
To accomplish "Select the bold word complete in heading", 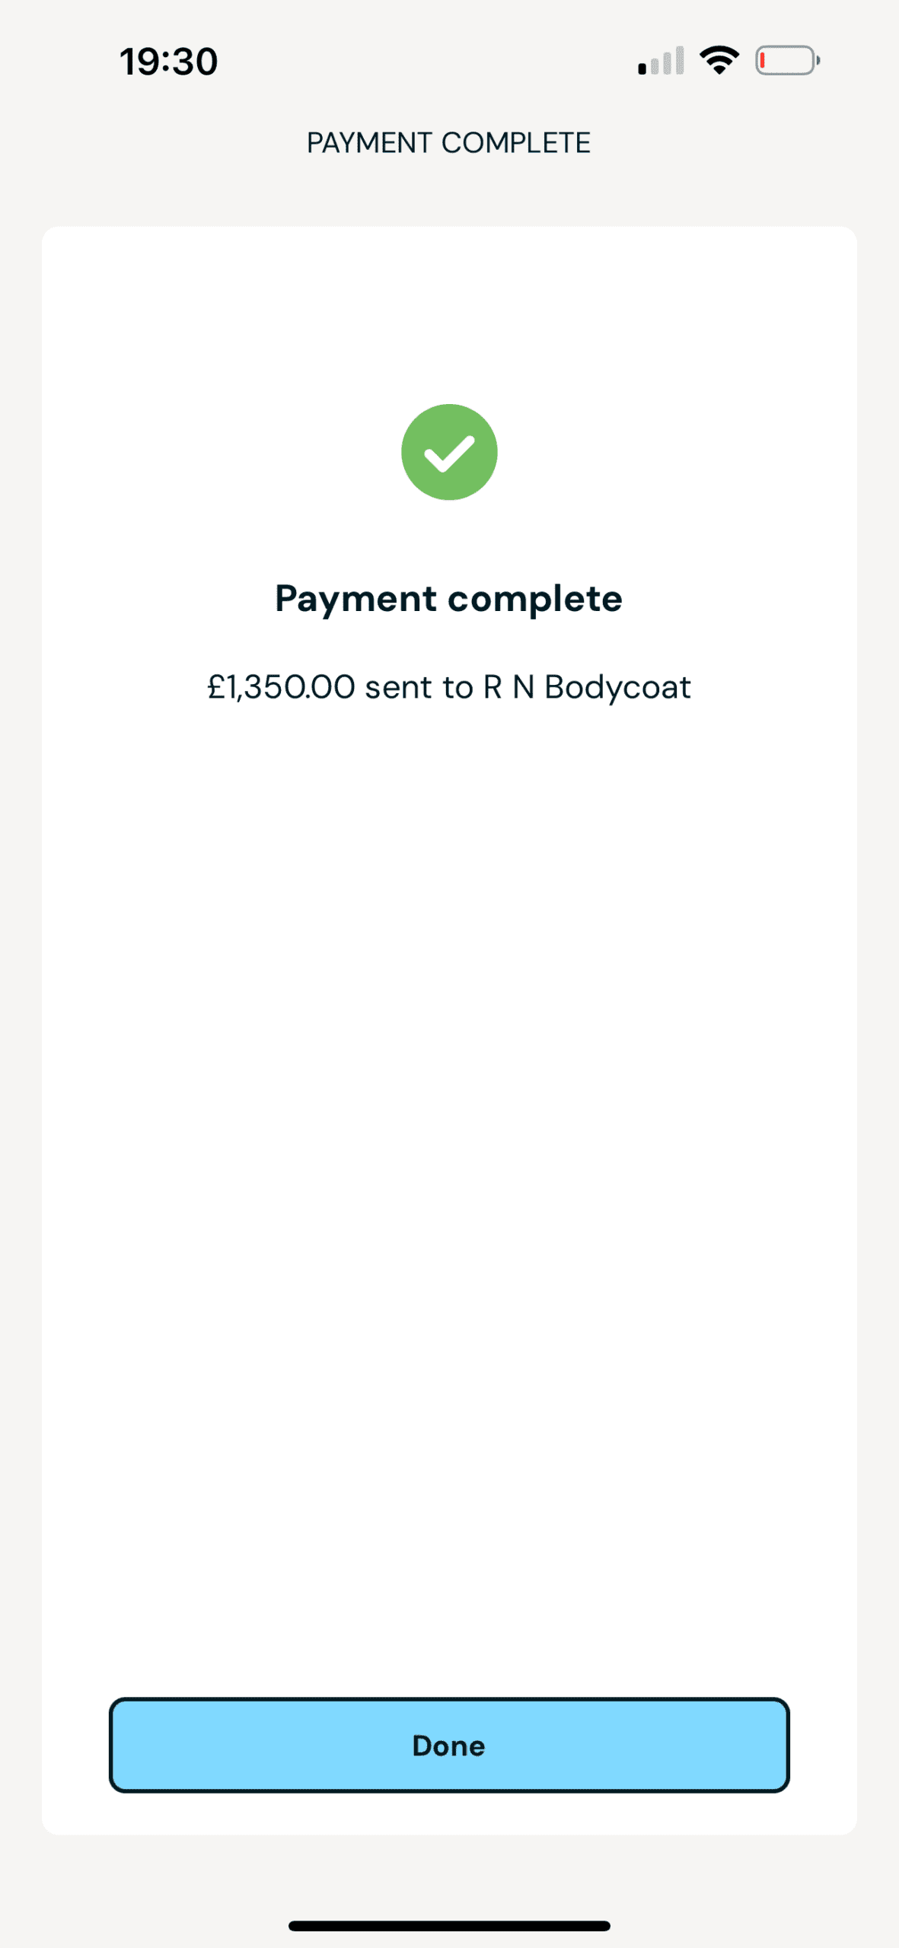I will pos(535,599).
